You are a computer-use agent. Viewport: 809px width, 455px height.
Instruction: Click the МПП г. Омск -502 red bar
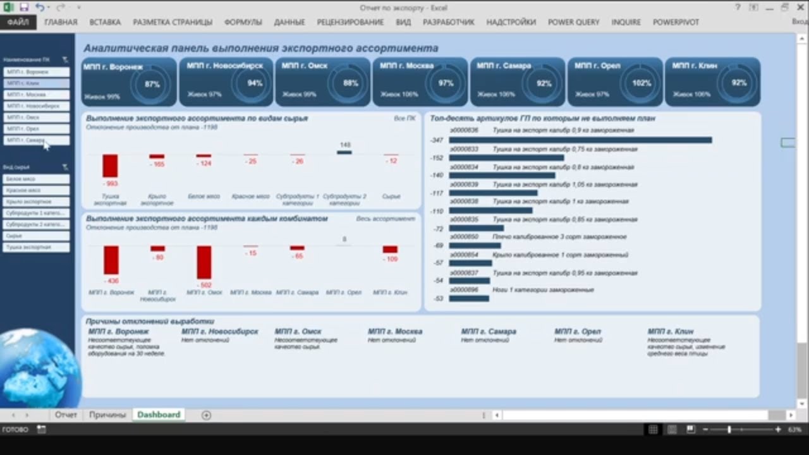(204, 262)
